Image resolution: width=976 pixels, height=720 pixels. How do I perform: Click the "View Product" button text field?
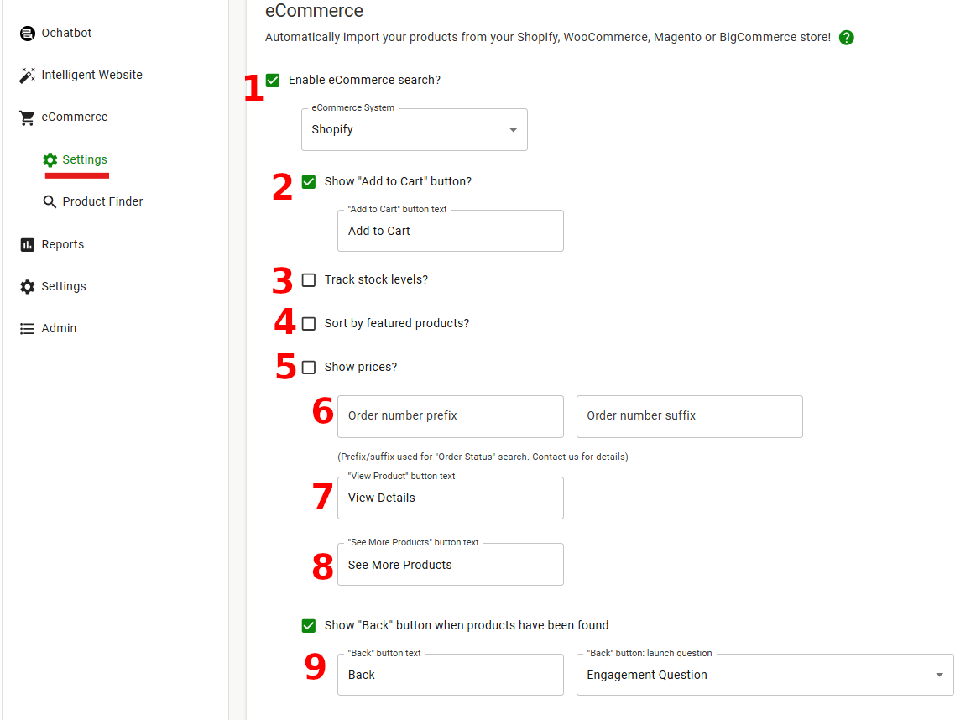450,498
